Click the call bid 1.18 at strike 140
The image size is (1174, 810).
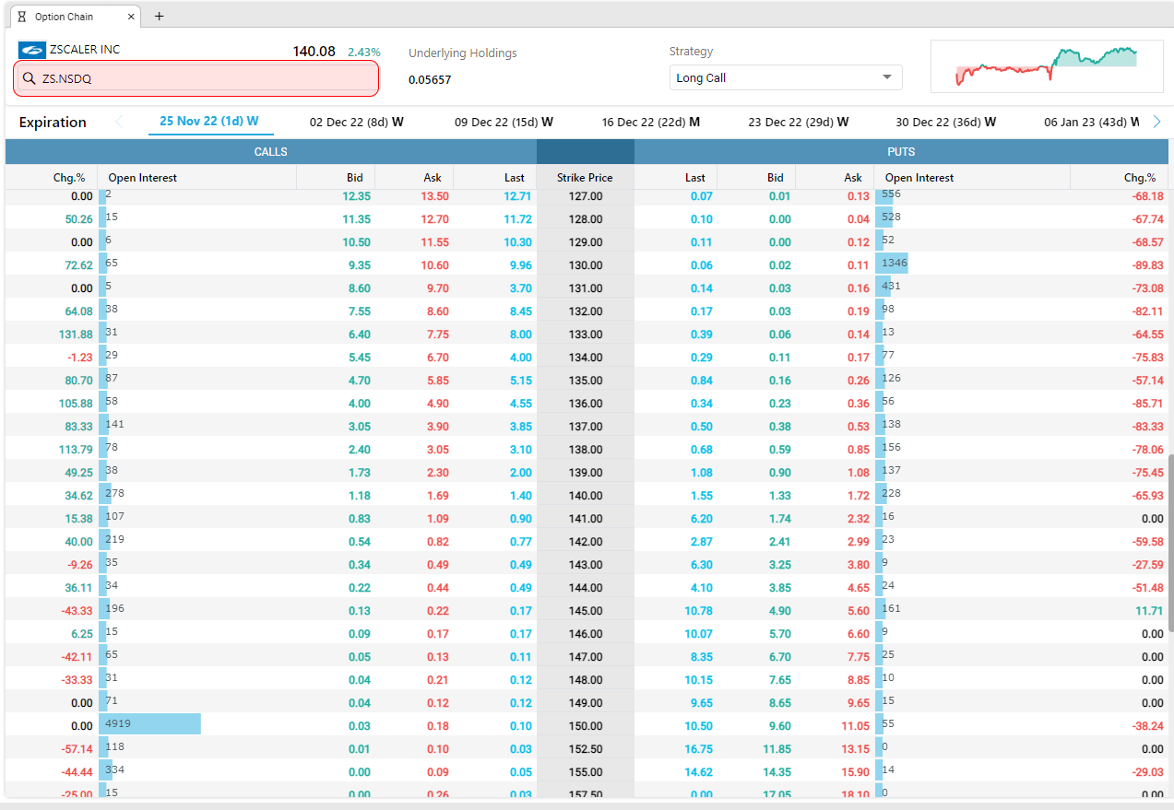pos(359,496)
